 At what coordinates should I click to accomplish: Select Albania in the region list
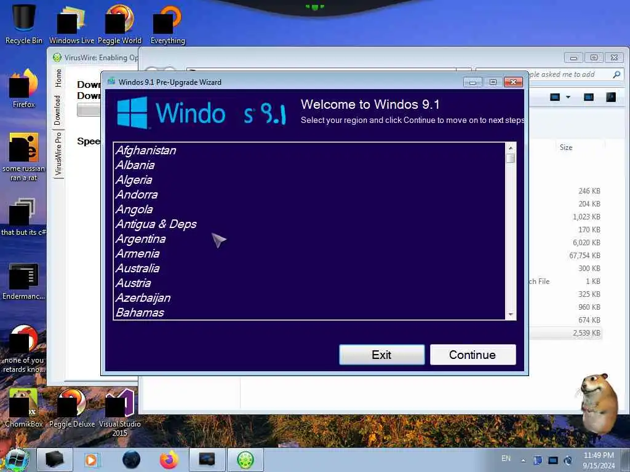(x=309, y=165)
